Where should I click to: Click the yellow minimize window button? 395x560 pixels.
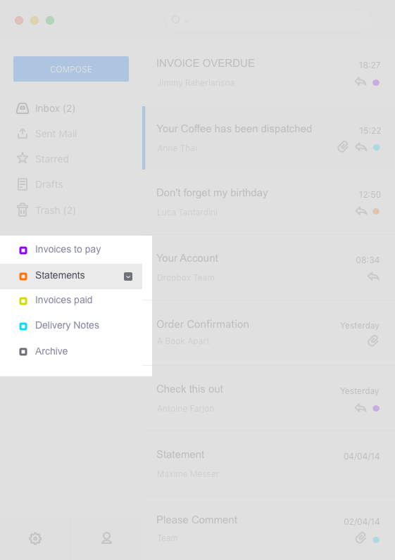click(35, 20)
